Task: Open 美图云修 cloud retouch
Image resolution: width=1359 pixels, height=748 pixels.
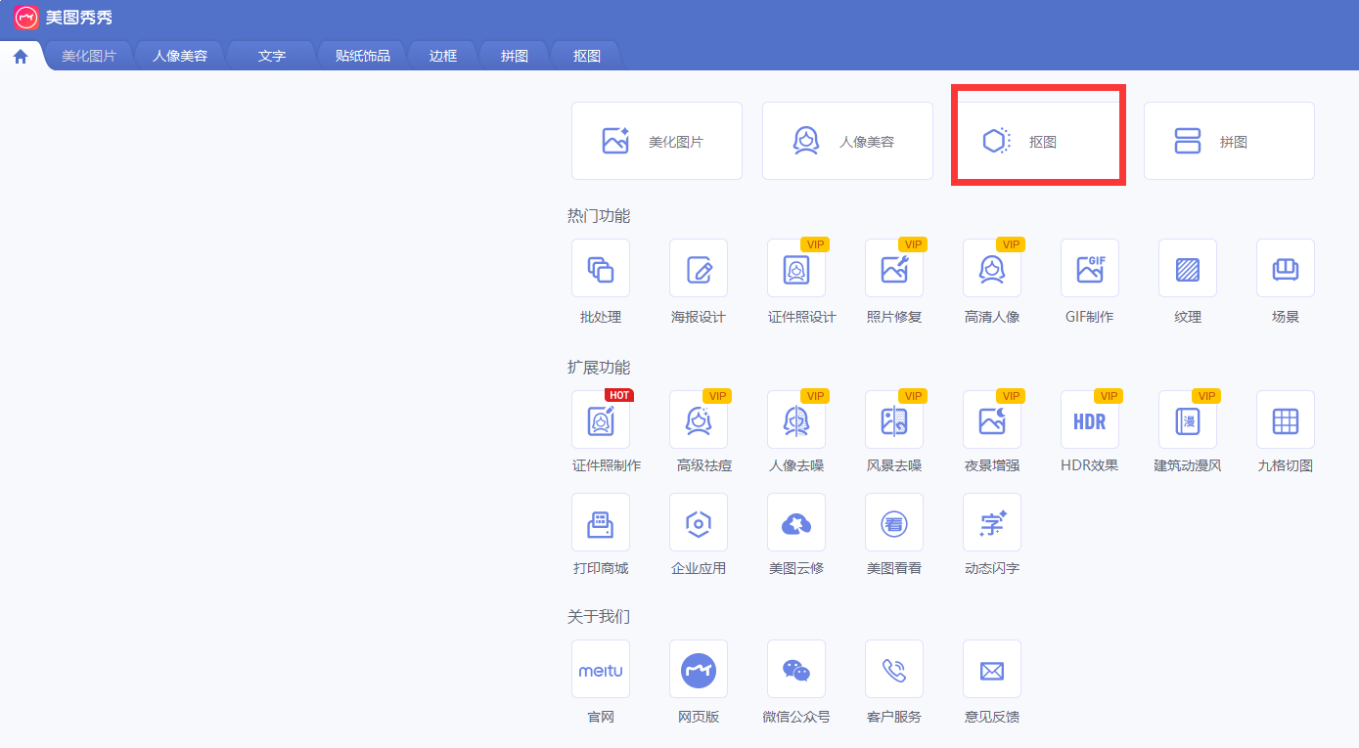Action: coord(795,523)
